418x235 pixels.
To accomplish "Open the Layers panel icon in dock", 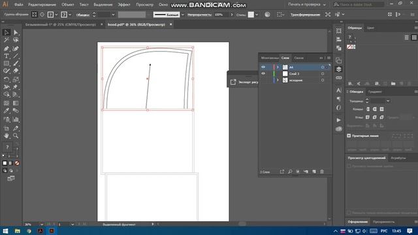I will pos(338,69).
